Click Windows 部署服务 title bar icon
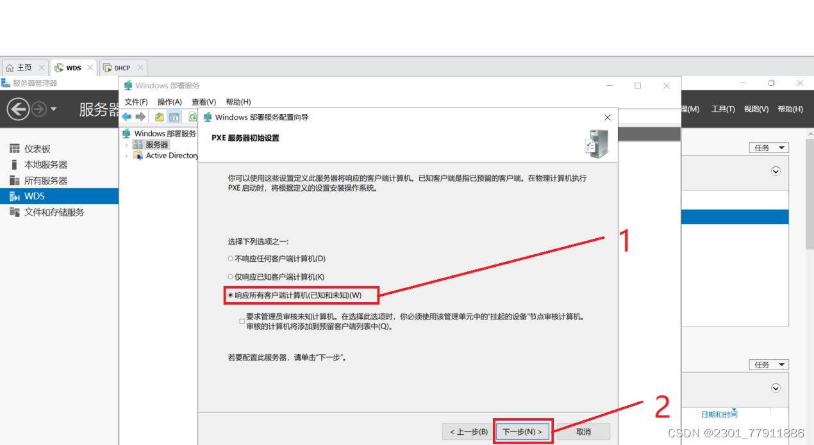 (128, 85)
